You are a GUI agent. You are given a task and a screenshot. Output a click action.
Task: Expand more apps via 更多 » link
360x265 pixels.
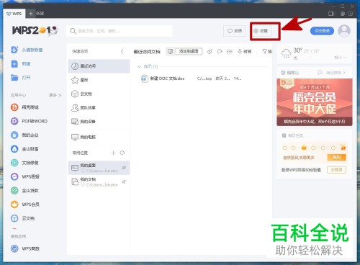tap(55, 95)
